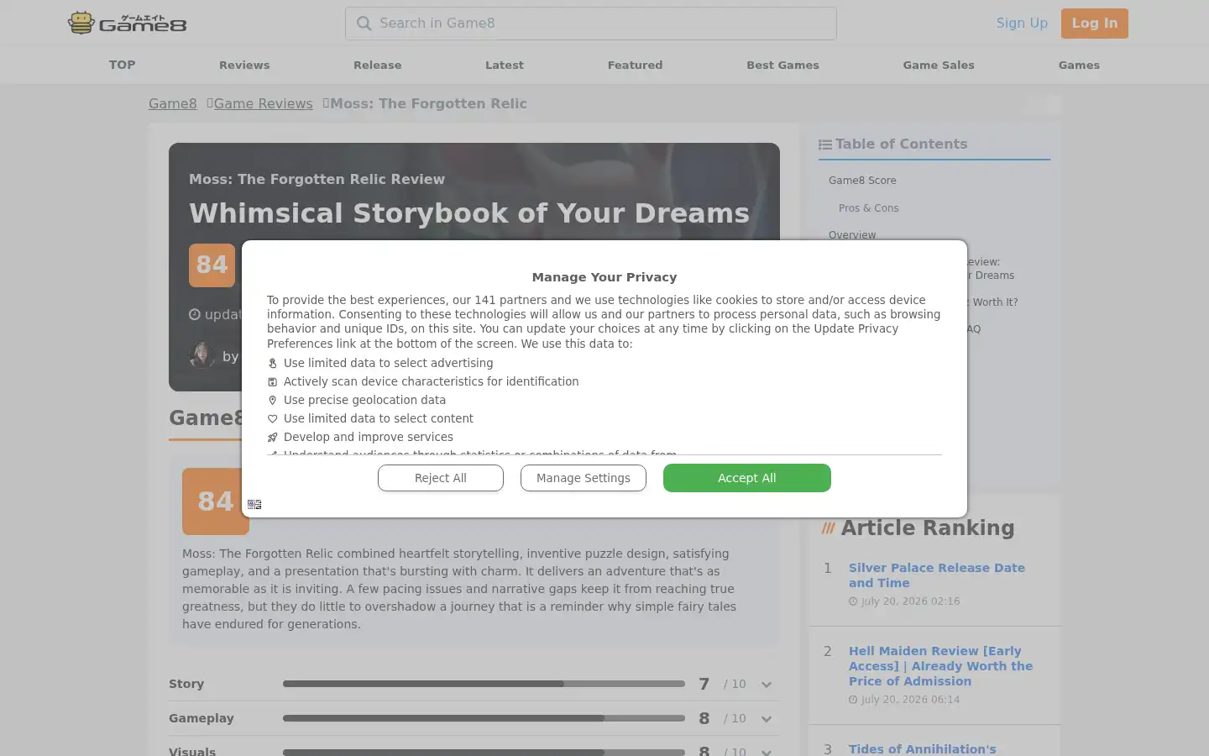Select 'Use limited data to select advertising' text

(388, 363)
